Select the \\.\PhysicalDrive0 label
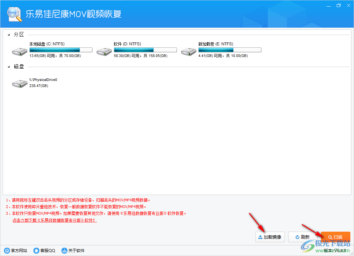Image resolution: width=354 pixels, height=256 pixels. pos(43,80)
